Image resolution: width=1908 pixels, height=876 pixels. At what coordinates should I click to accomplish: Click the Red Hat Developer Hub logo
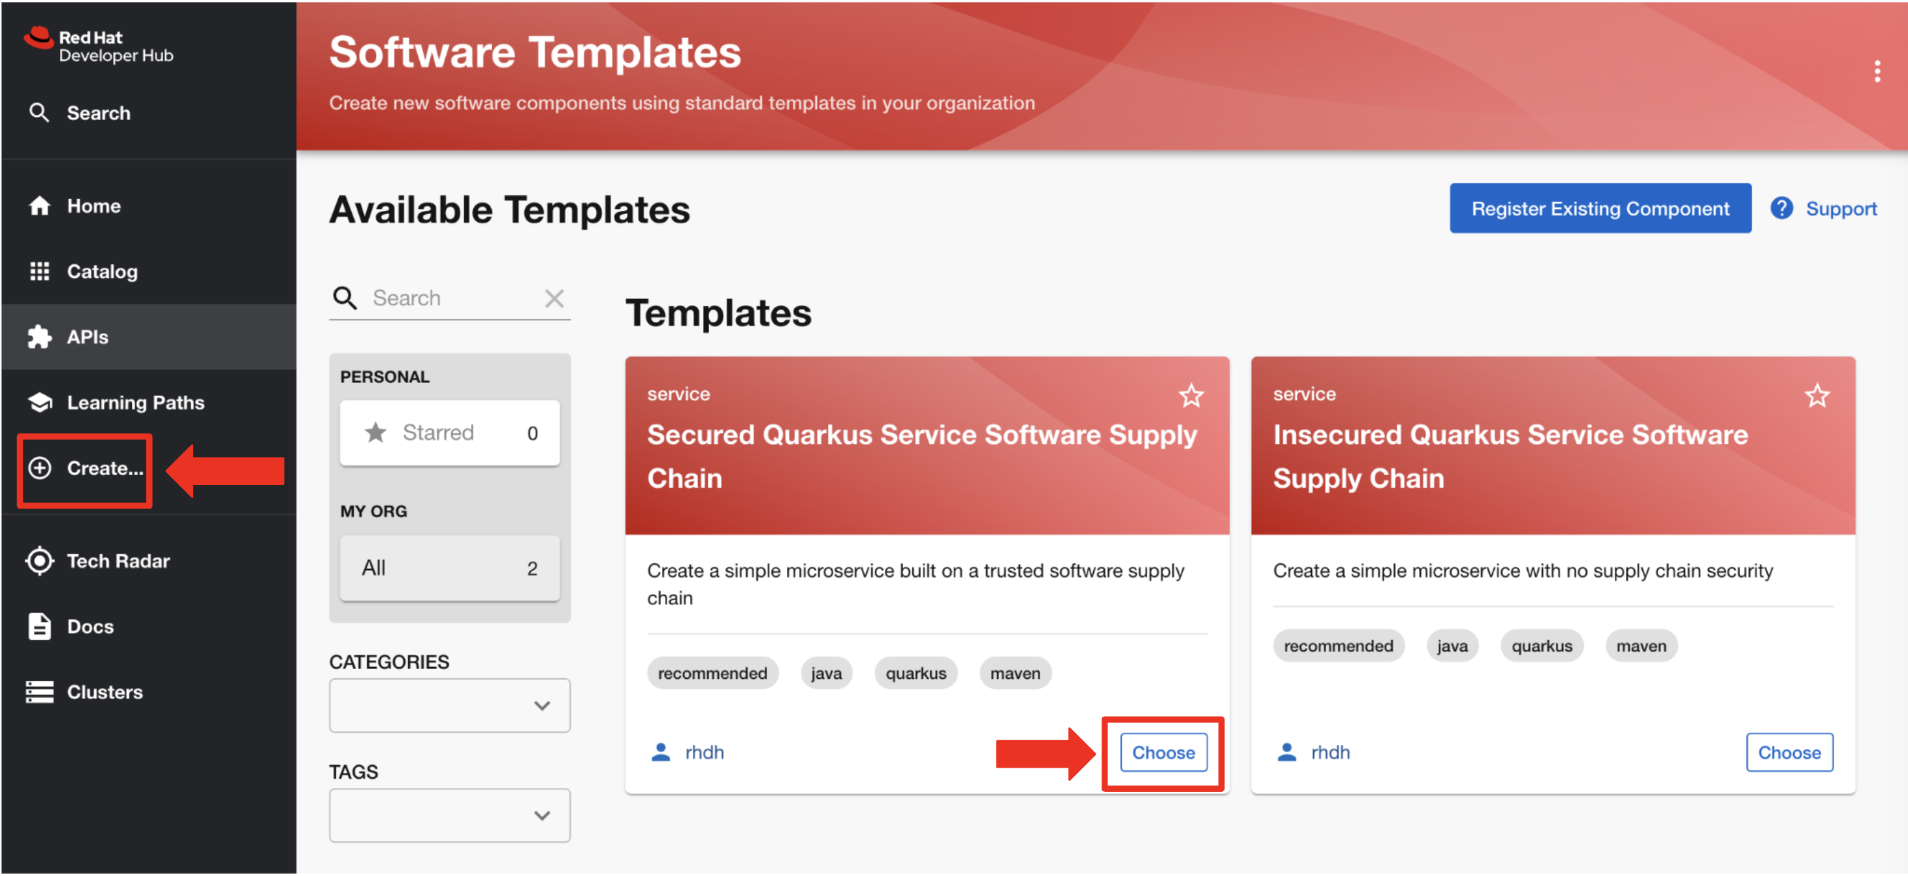pyautogui.click(x=99, y=45)
